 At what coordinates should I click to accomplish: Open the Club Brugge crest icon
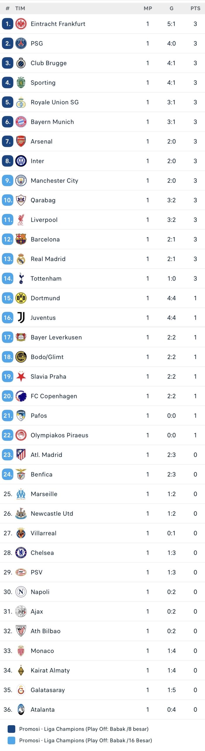[x=21, y=63]
